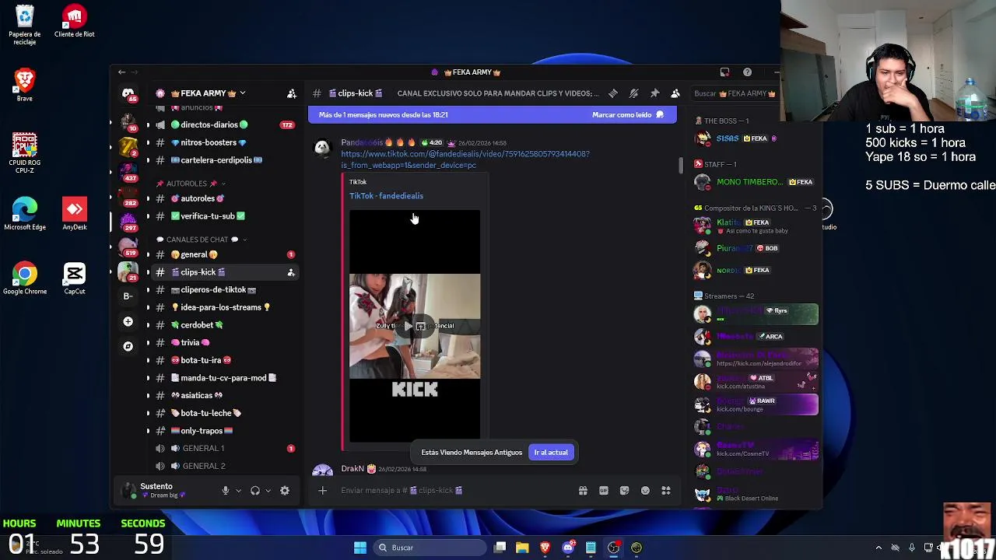
Task: Click the gift icon in message bar
Action: tap(583, 491)
